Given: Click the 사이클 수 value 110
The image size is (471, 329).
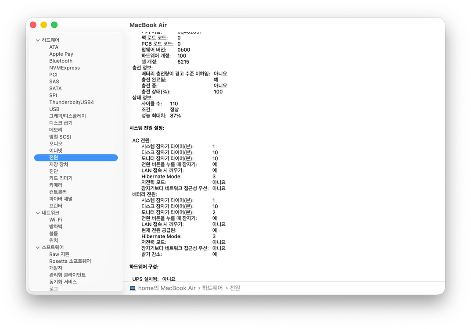Looking at the screenshot, I should tap(174, 104).
